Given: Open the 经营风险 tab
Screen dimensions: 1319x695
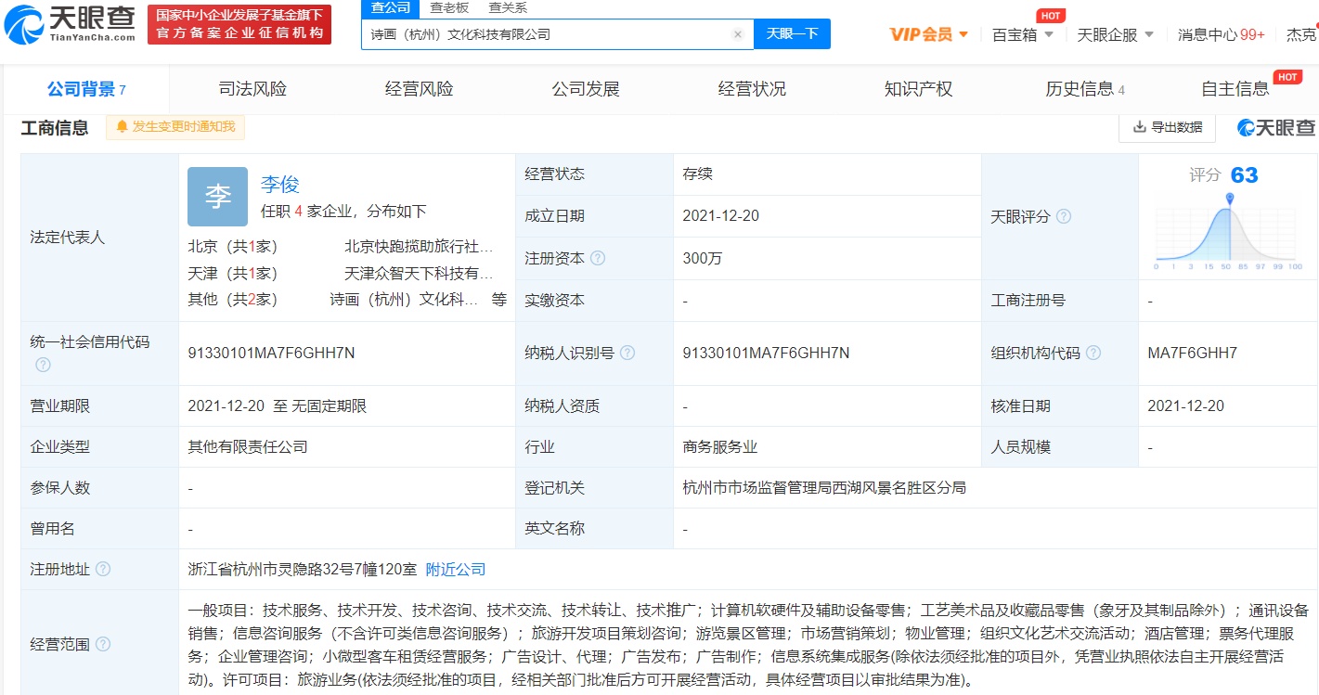Looking at the screenshot, I should [x=420, y=89].
